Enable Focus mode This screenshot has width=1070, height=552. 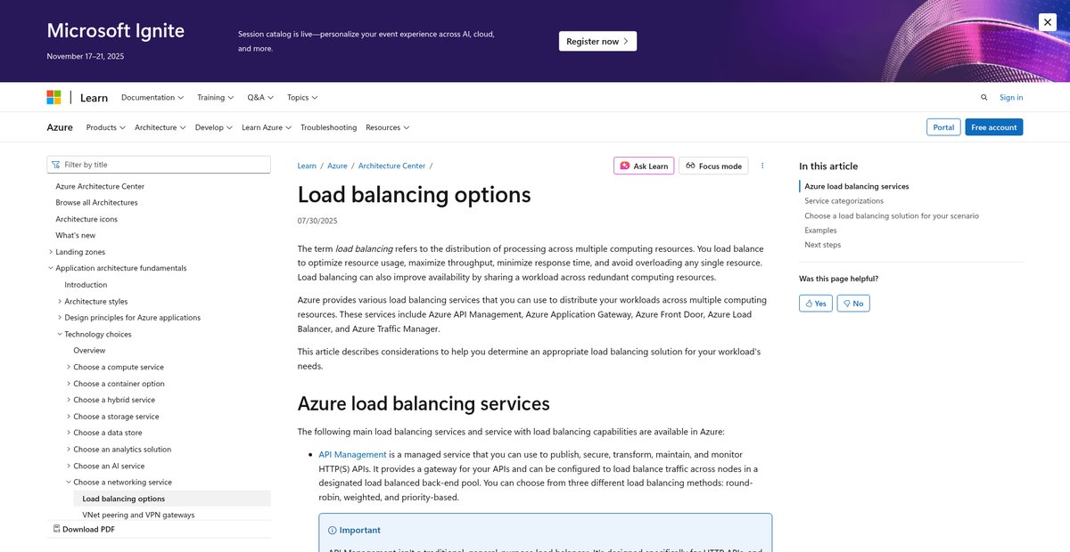click(x=713, y=166)
